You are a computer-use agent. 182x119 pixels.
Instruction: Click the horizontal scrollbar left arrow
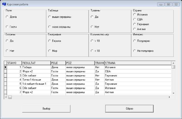6,97
